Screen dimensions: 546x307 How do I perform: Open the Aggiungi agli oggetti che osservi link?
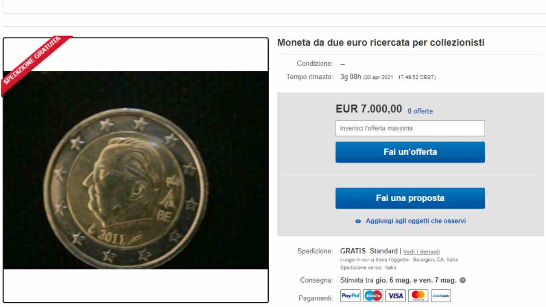(416, 221)
